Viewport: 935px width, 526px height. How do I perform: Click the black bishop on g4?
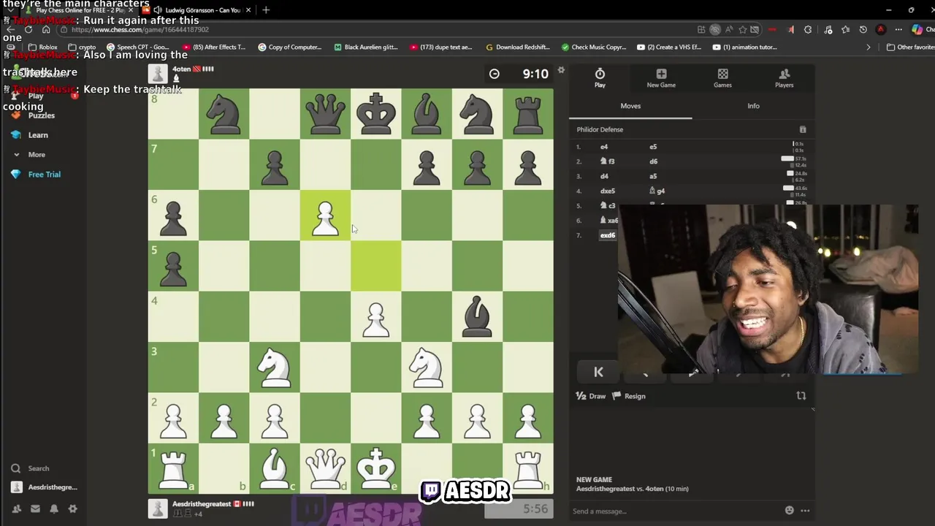tap(477, 316)
